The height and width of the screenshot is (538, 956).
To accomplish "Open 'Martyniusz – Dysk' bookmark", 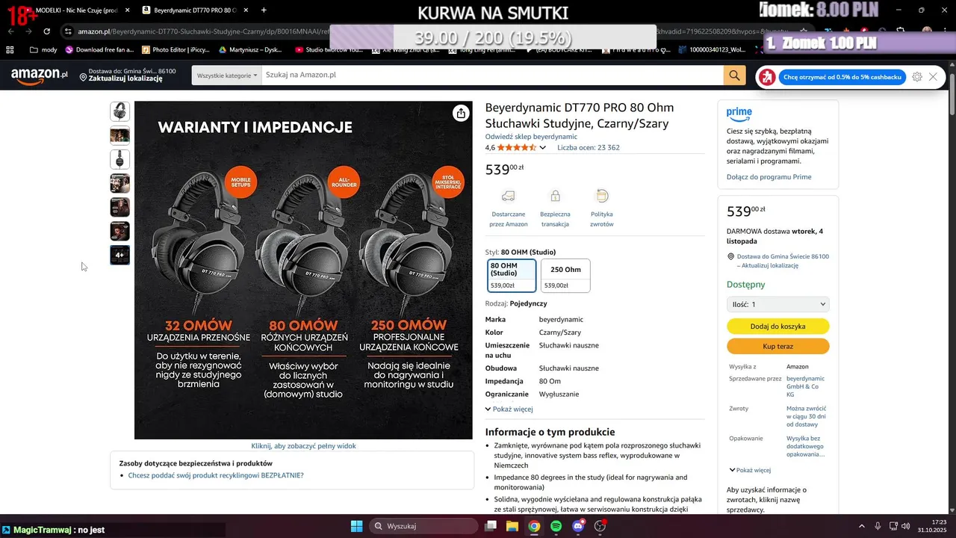I will 250,50.
